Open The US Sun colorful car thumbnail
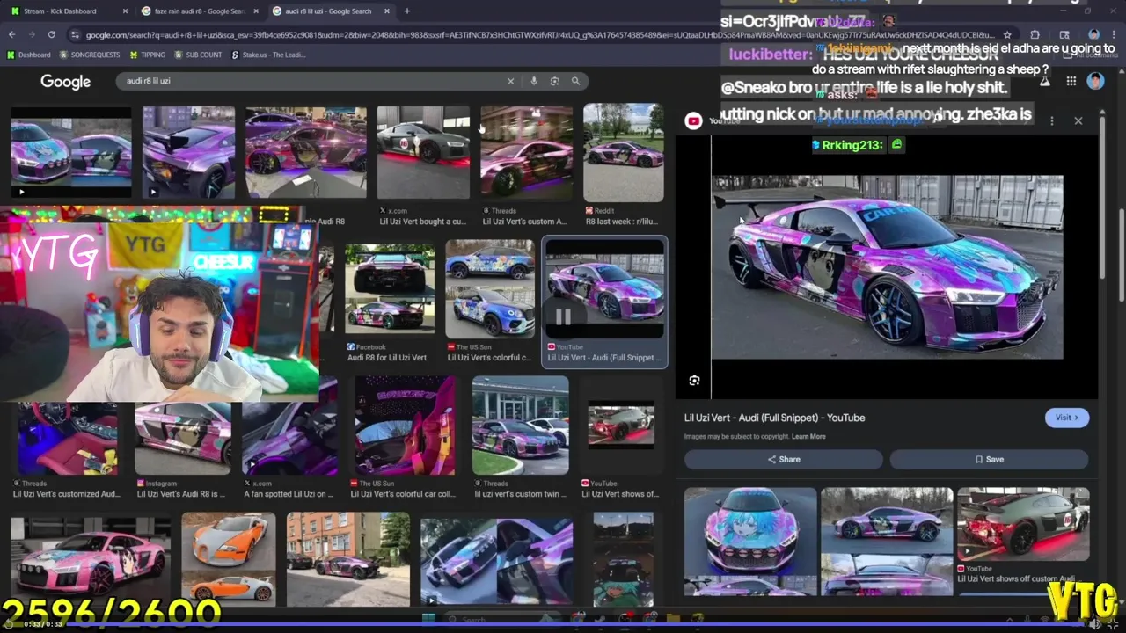This screenshot has height=633, width=1126. click(x=490, y=288)
